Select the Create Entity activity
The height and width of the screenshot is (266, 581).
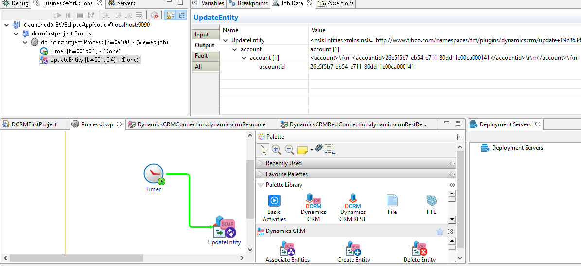[x=353, y=252]
